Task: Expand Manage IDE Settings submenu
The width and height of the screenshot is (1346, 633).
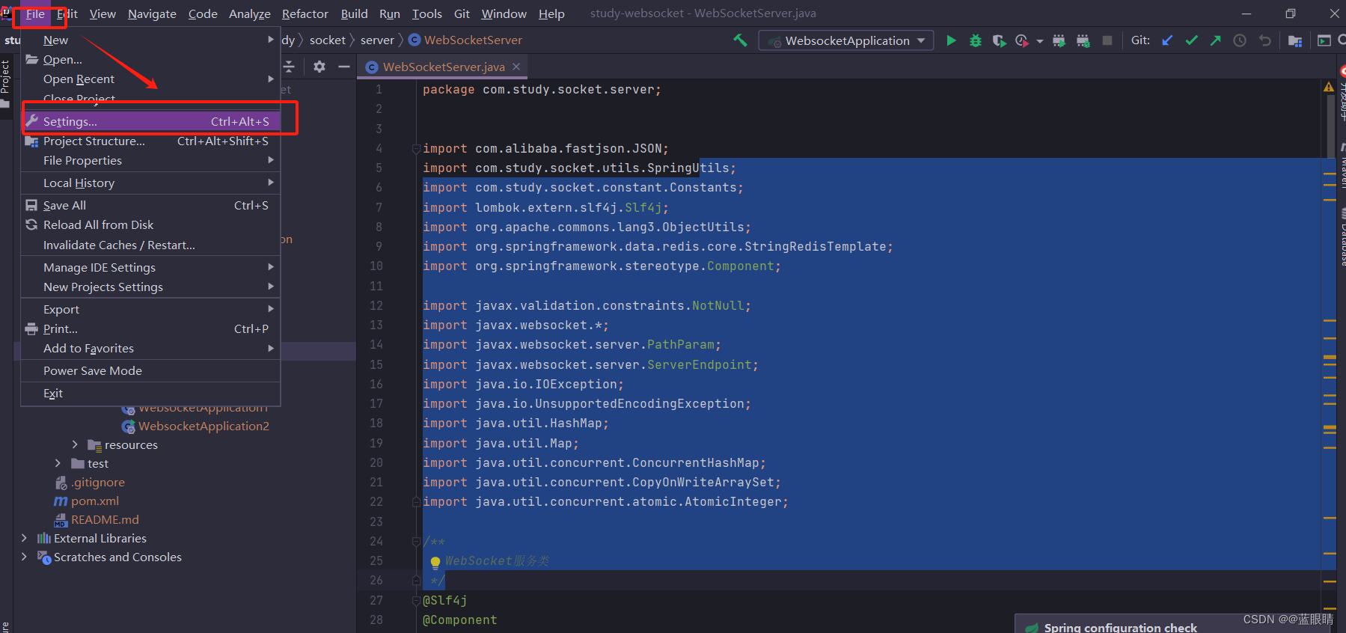Action: click(150, 267)
